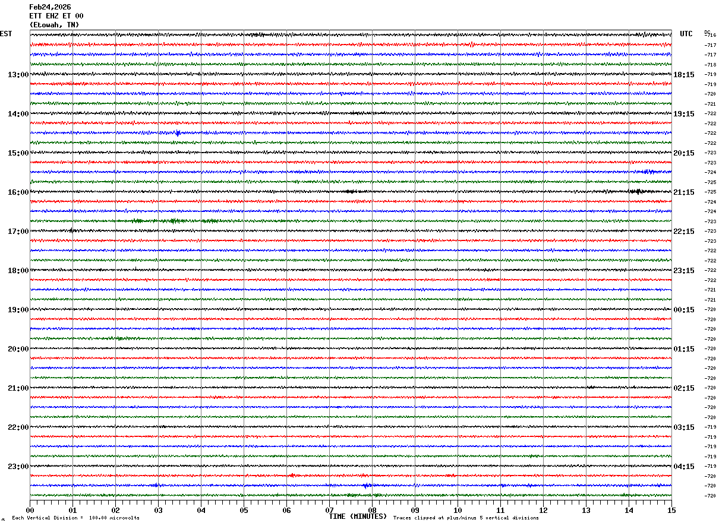Screen dimensions: 719x526
Task: Click the '19:00' EST time label
Action: pos(18,310)
